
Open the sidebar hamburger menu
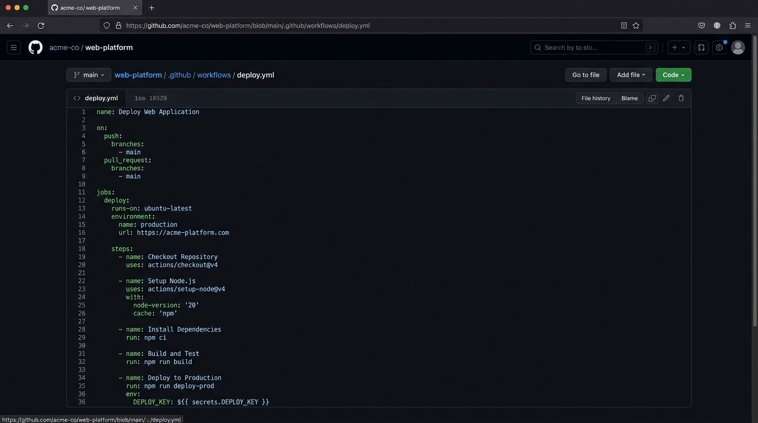click(14, 47)
